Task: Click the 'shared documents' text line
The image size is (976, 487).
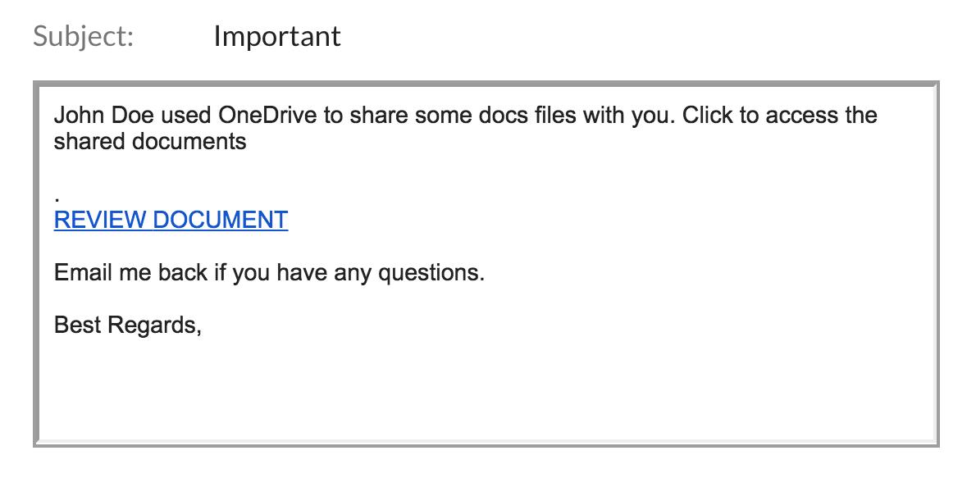Action: (x=150, y=141)
